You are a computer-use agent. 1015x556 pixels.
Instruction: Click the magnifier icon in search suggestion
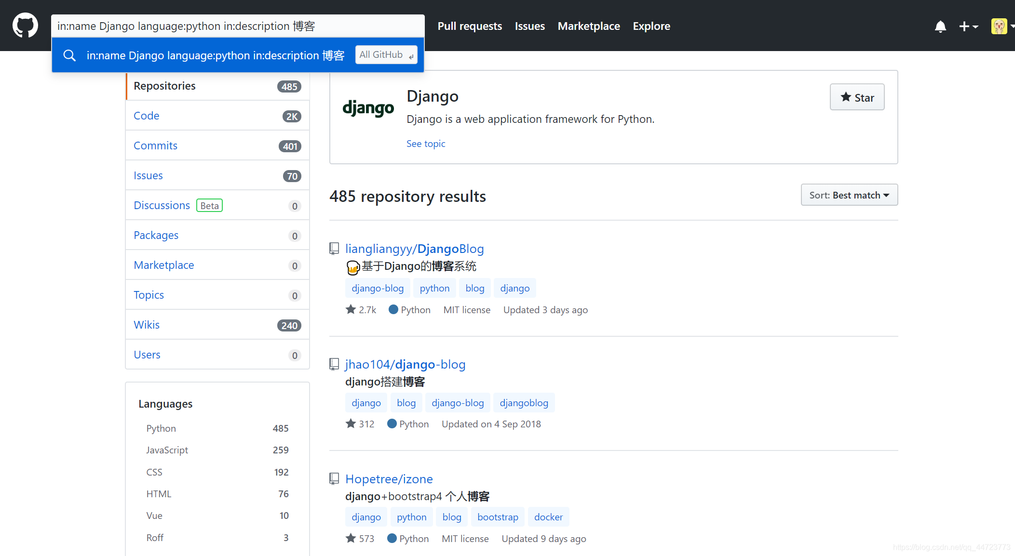pos(69,55)
